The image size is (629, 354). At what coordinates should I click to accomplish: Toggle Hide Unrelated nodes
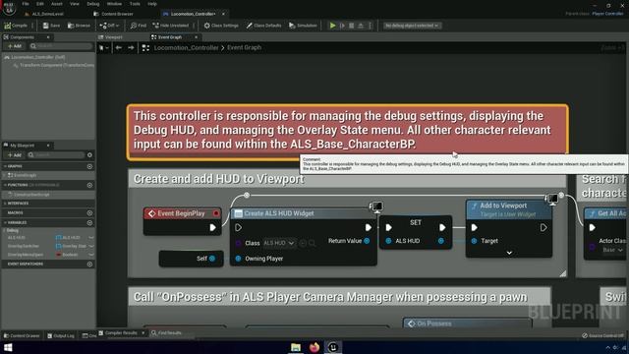pyautogui.click(x=170, y=26)
